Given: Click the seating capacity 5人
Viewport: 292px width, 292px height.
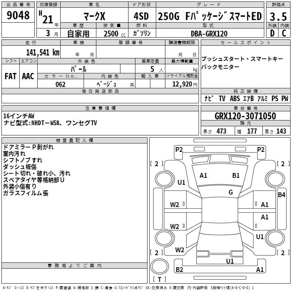Looking at the screenshot, I should click(157, 69).
